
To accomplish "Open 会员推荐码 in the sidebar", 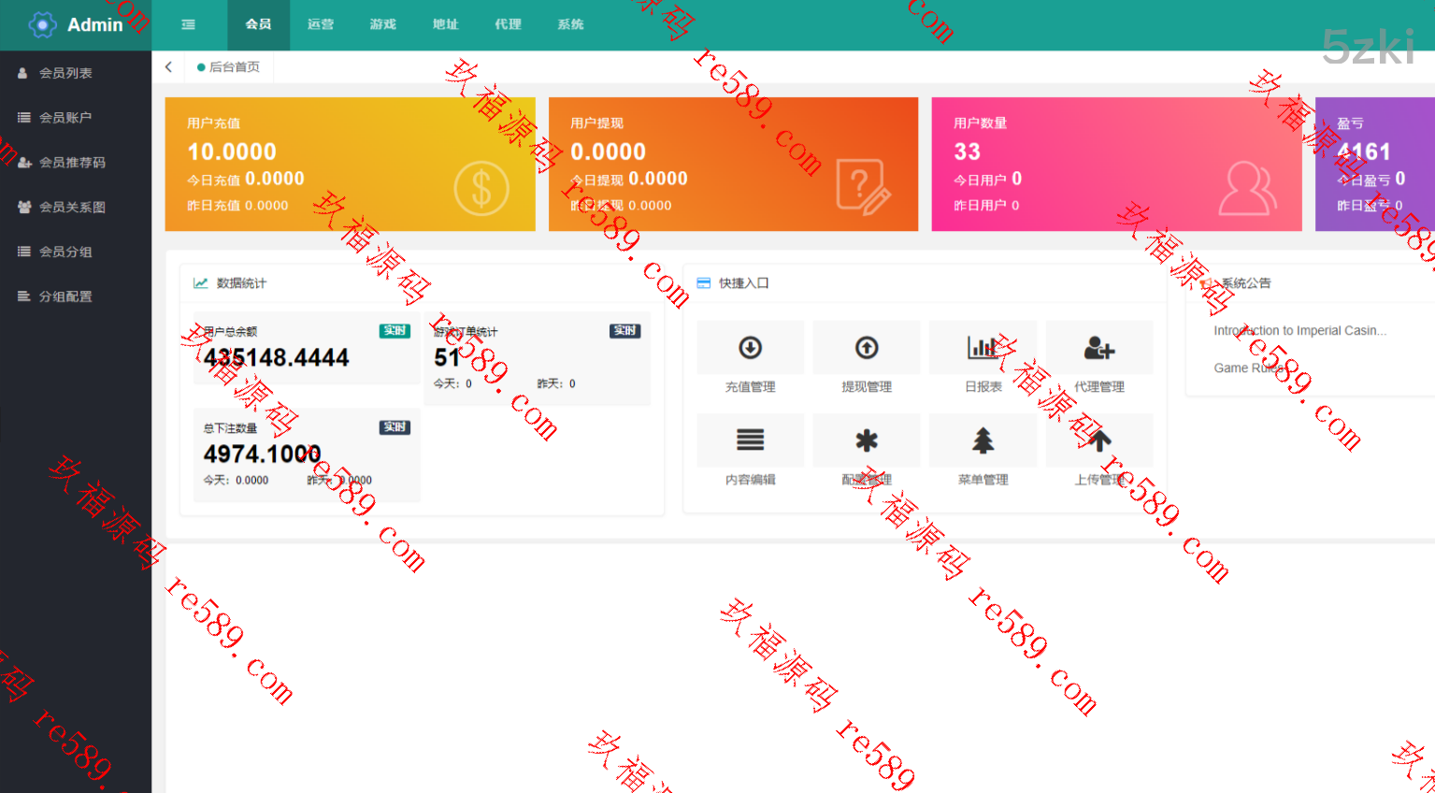I will [72, 163].
